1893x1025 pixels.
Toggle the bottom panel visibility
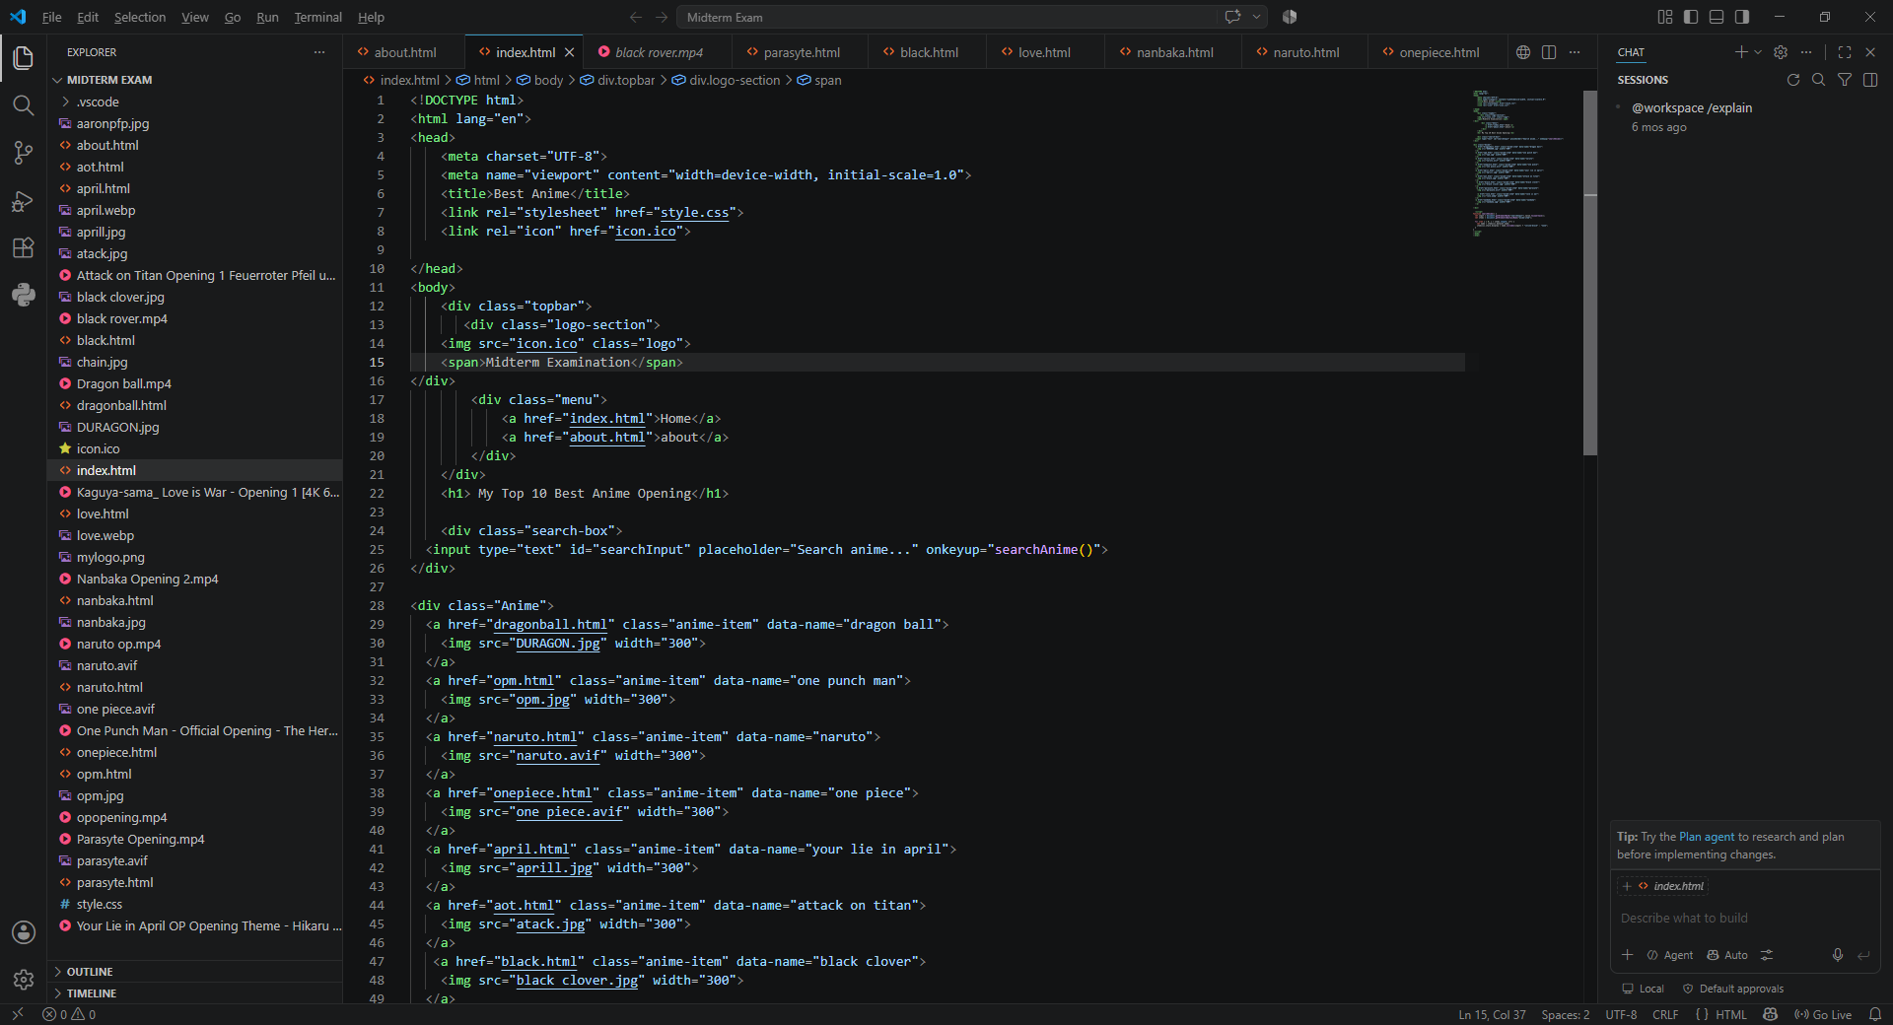pos(1717,17)
